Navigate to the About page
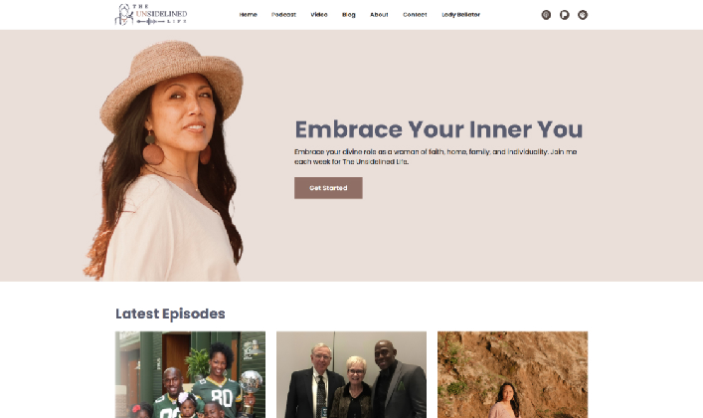This screenshot has width=703, height=418. (x=379, y=15)
